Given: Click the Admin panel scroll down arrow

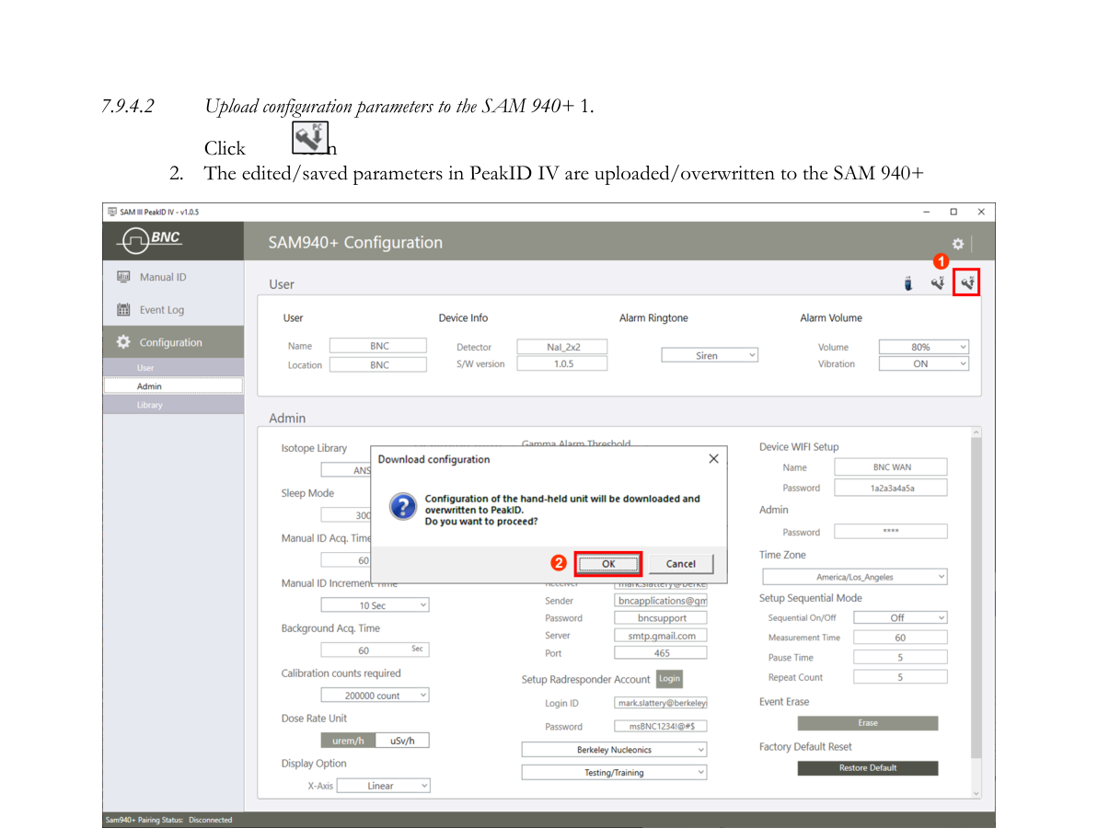Looking at the screenshot, I should point(977,793).
